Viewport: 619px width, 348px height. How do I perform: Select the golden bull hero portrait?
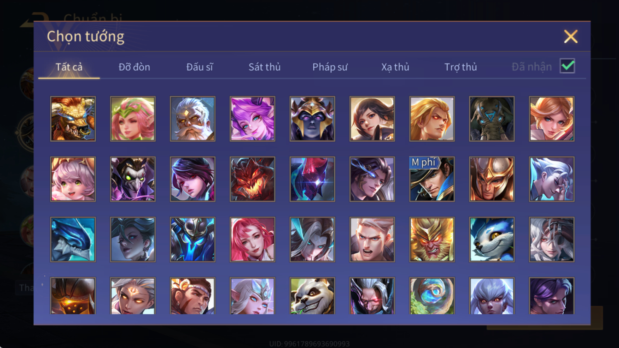coord(73,119)
